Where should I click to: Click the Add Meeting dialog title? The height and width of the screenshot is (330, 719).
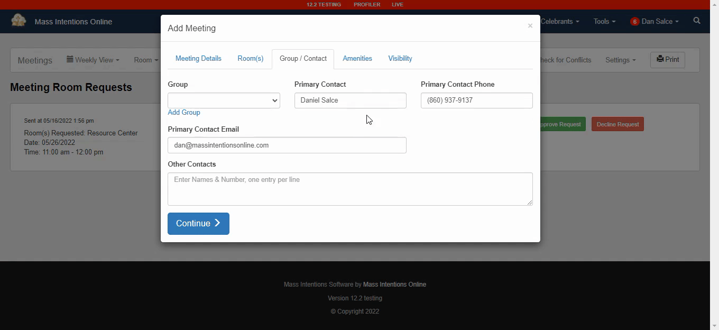click(191, 29)
